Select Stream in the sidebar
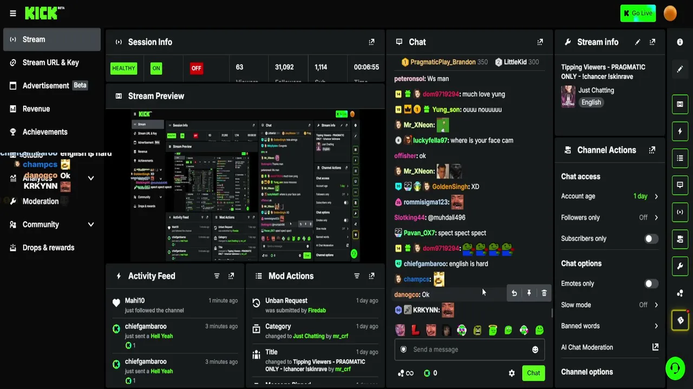Viewport: 693px width, 389px height. click(x=52, y=39)
